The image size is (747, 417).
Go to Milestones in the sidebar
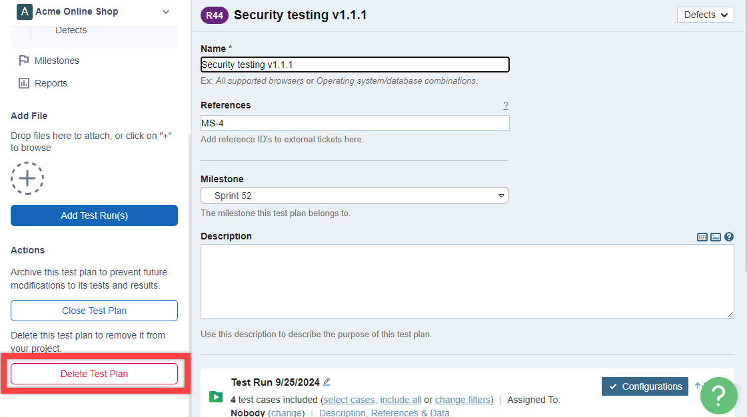57,61
